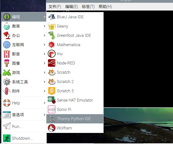This screenshot has height=144, width=173.
Task: Expand the 互联网 submenu arrow
Action: click(x=44, y=45)
